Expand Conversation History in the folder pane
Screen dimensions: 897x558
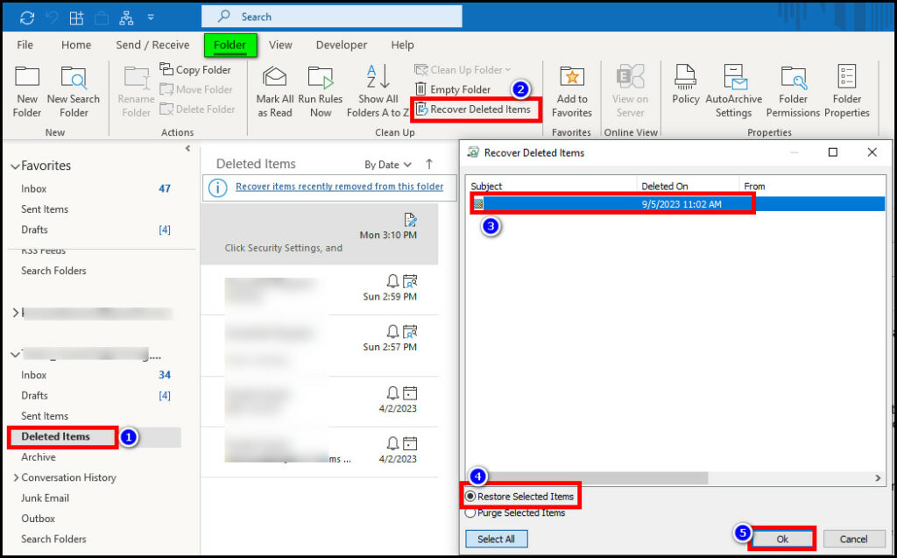(x=15, y=477)
